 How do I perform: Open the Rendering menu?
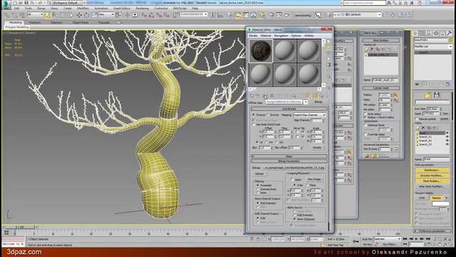142,9
